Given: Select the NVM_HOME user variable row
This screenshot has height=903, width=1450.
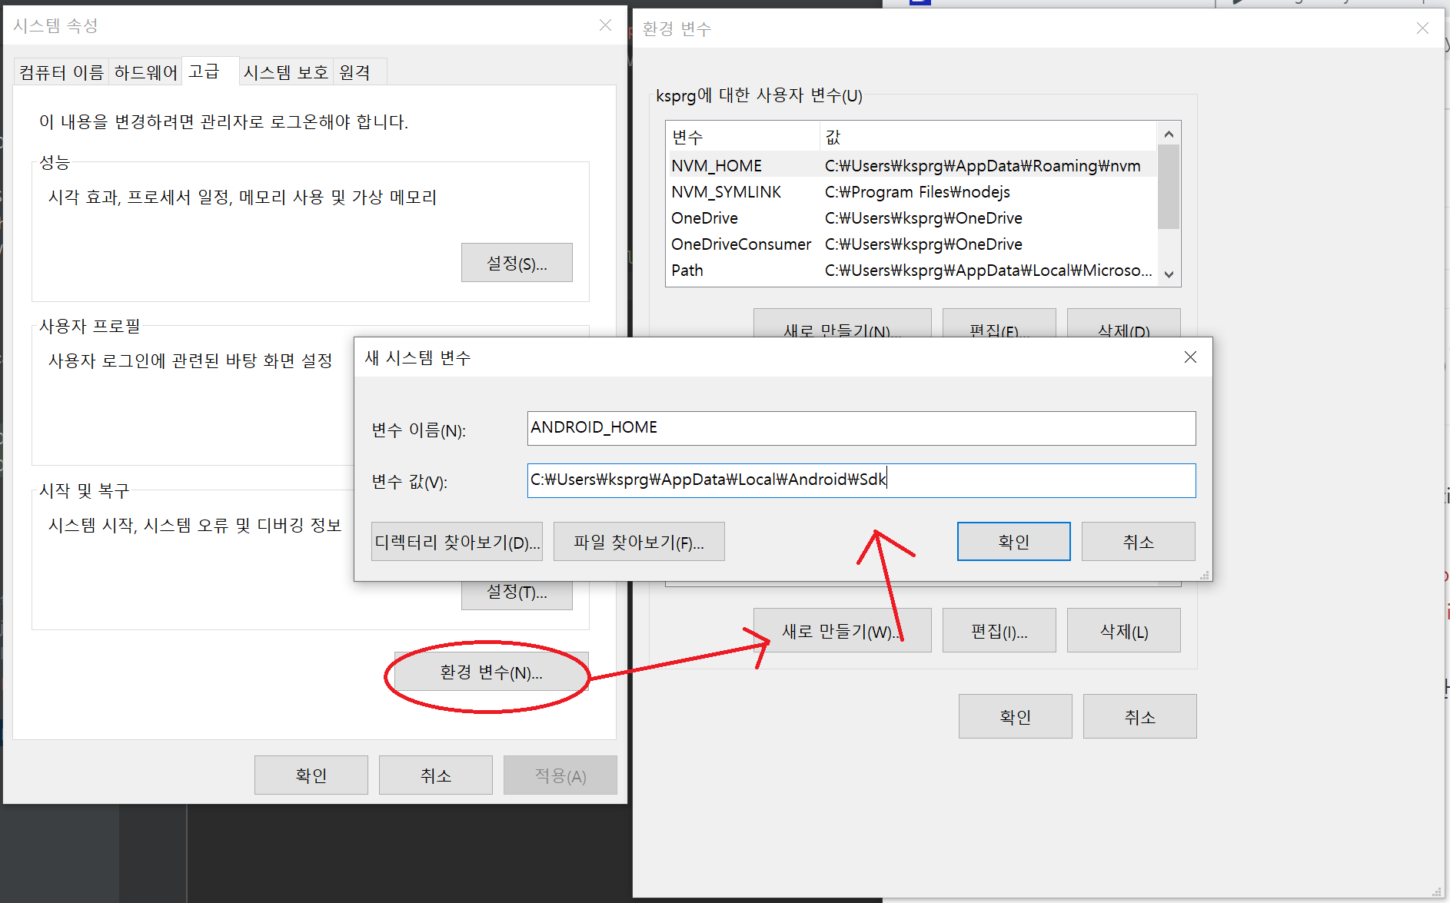Looking at the screenshot, I should (911, 165).
